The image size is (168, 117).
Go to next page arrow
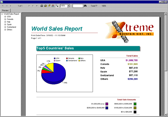coord(29,6)
